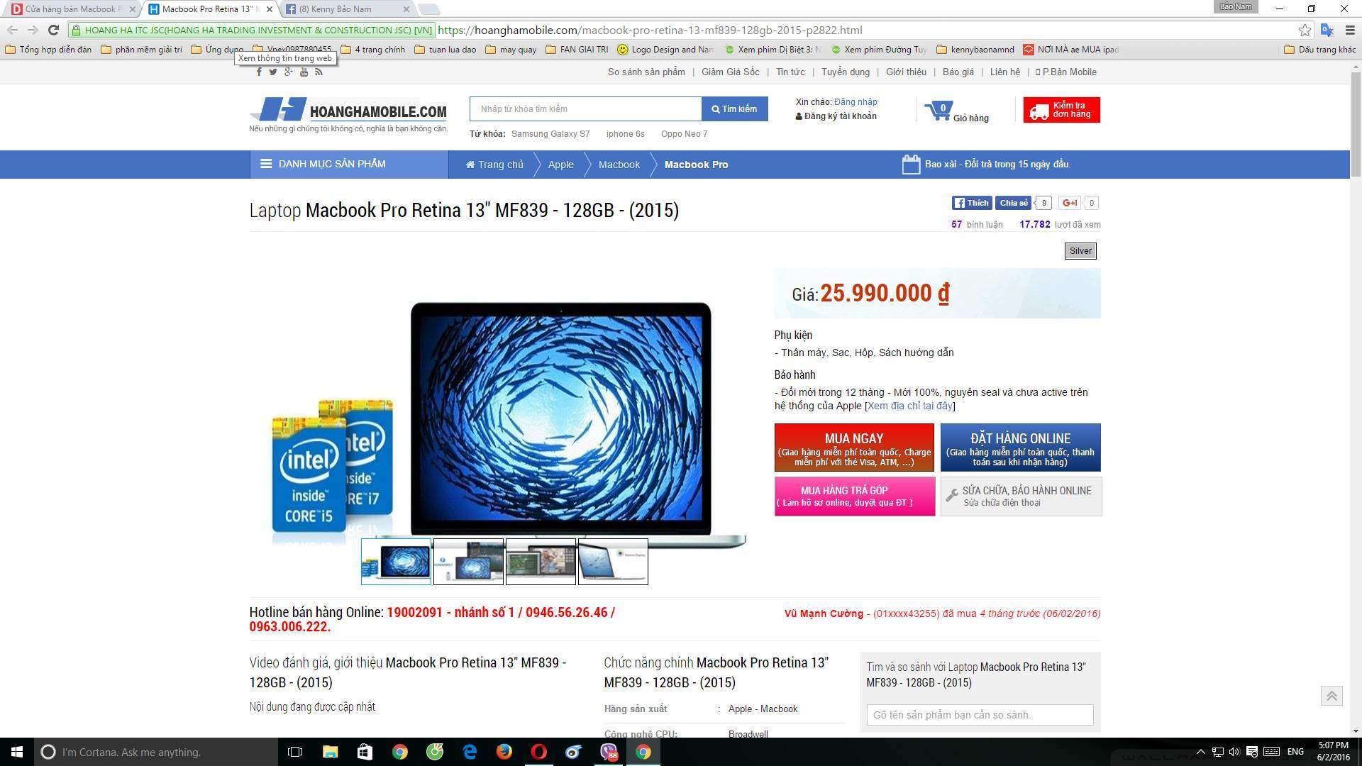Click Đăng nhập login link

(856, 101)
